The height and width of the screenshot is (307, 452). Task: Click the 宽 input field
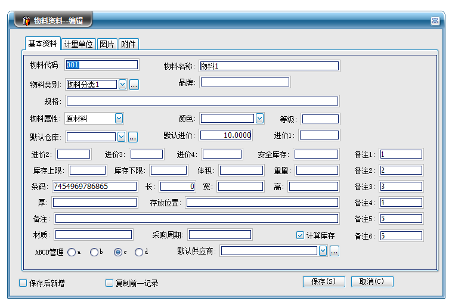coord(241,186)
